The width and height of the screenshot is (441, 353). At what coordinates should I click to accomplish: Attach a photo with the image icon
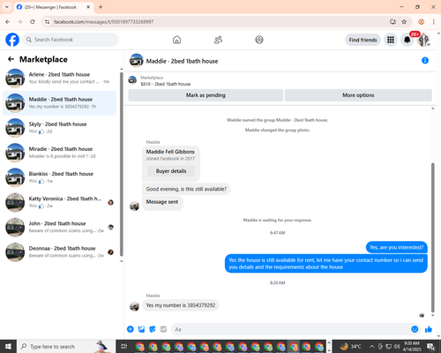pyautogui.click(x=141, y=329)
